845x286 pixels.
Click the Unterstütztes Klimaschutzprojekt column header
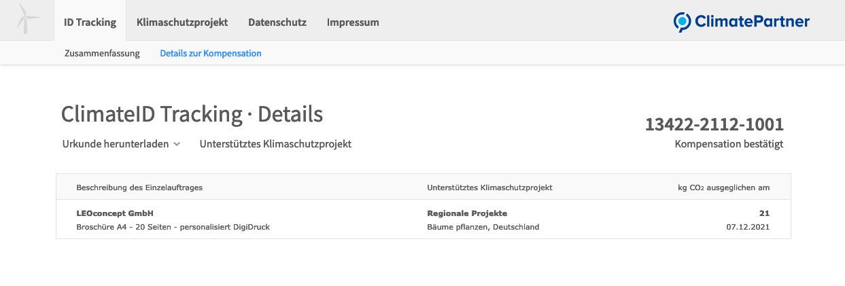pos(489,187)
